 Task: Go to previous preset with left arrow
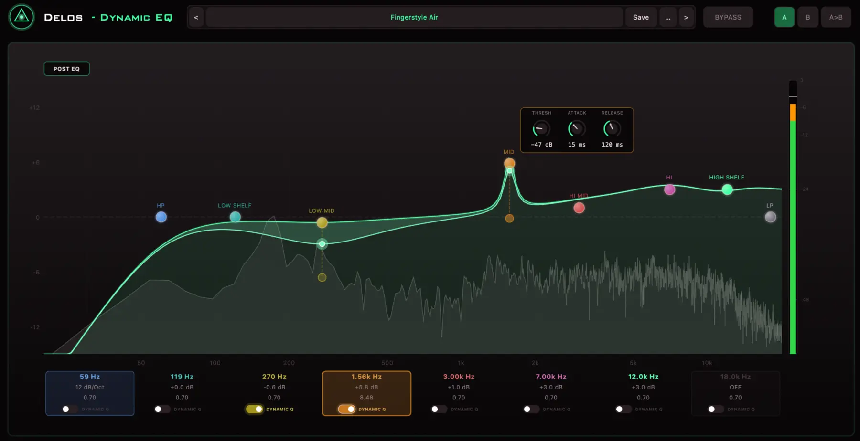(196, 17)
